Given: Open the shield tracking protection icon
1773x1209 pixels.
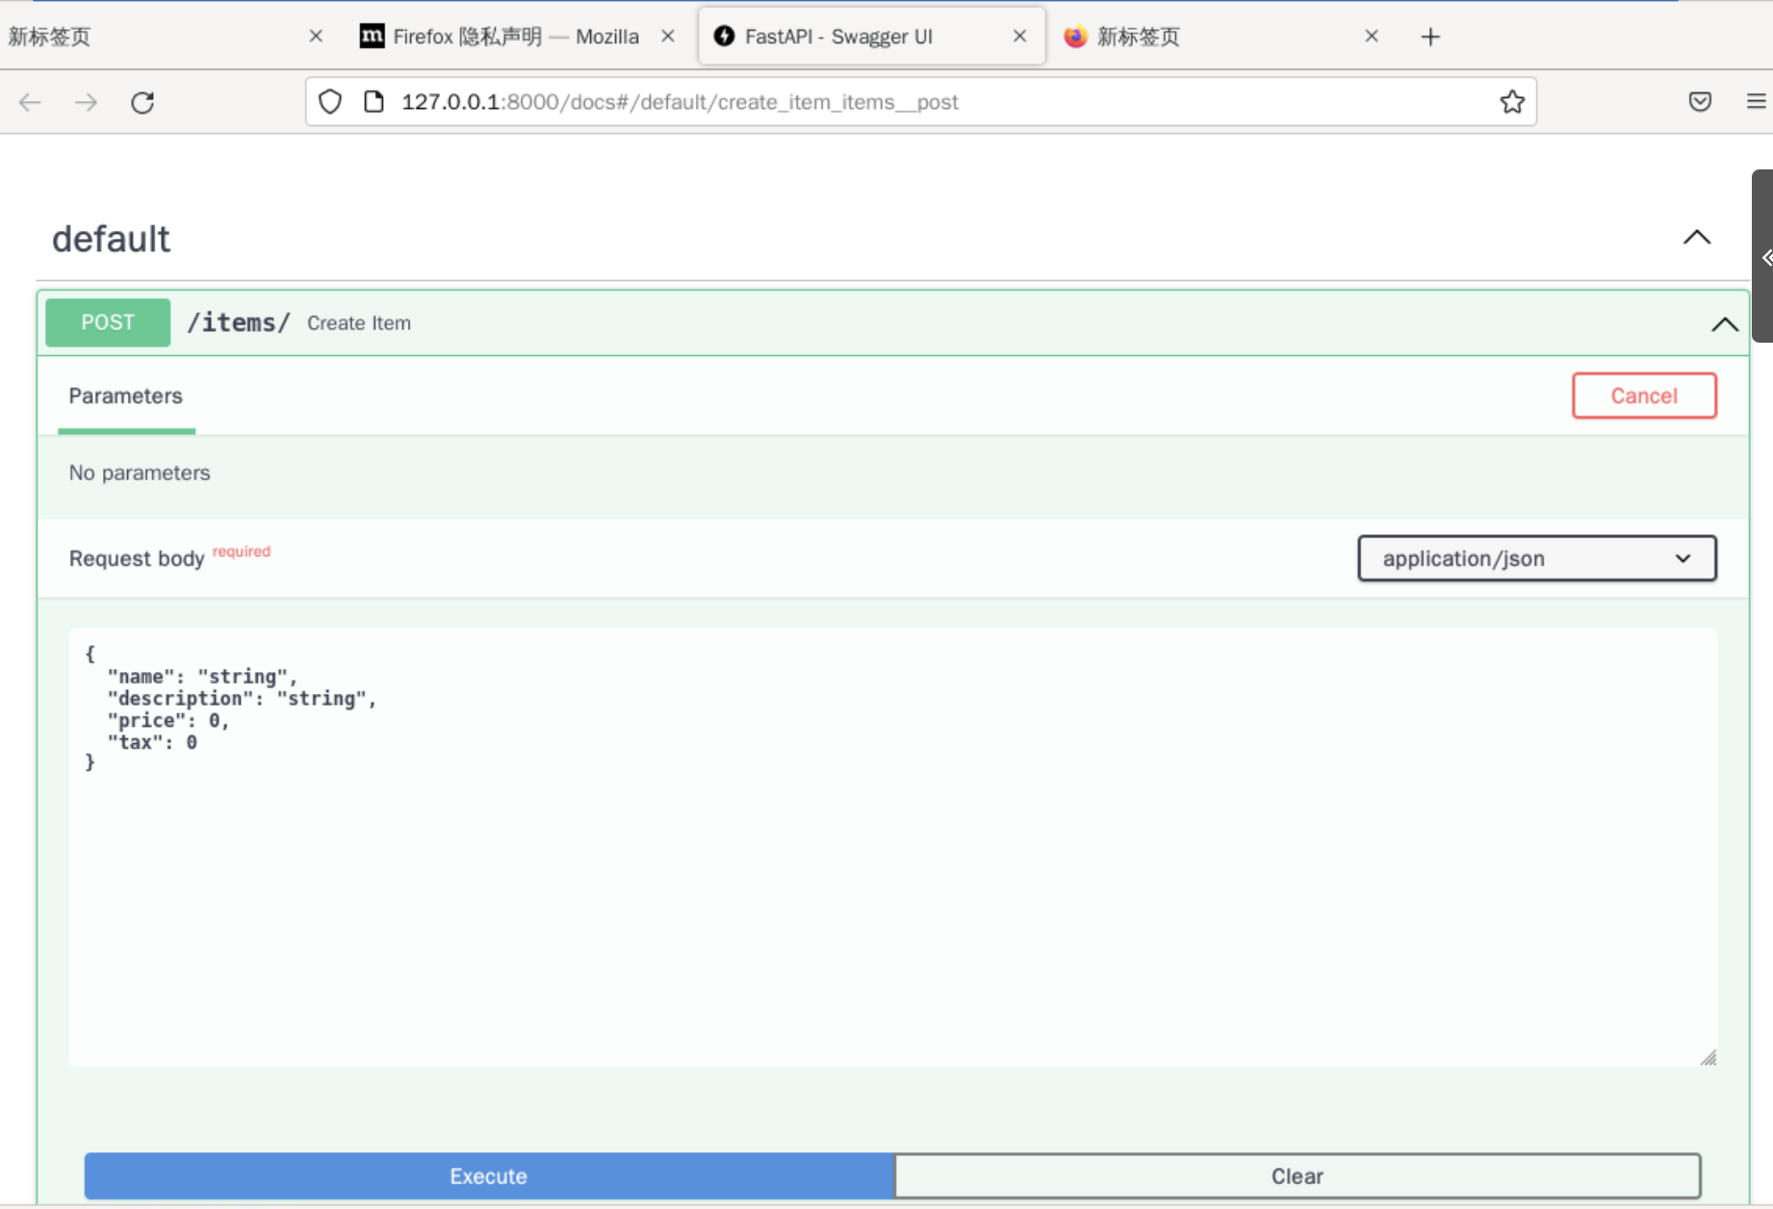Looking at the screenshot, I should tap(330, 102).
